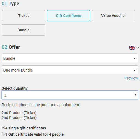Click the arrow on the Bundle dropdown
The width and height of the screenshot is (140, 139).
tap(135, 58)
